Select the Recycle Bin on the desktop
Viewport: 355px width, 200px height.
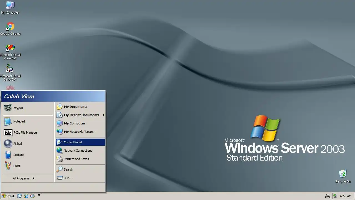(x=343, y=176)
